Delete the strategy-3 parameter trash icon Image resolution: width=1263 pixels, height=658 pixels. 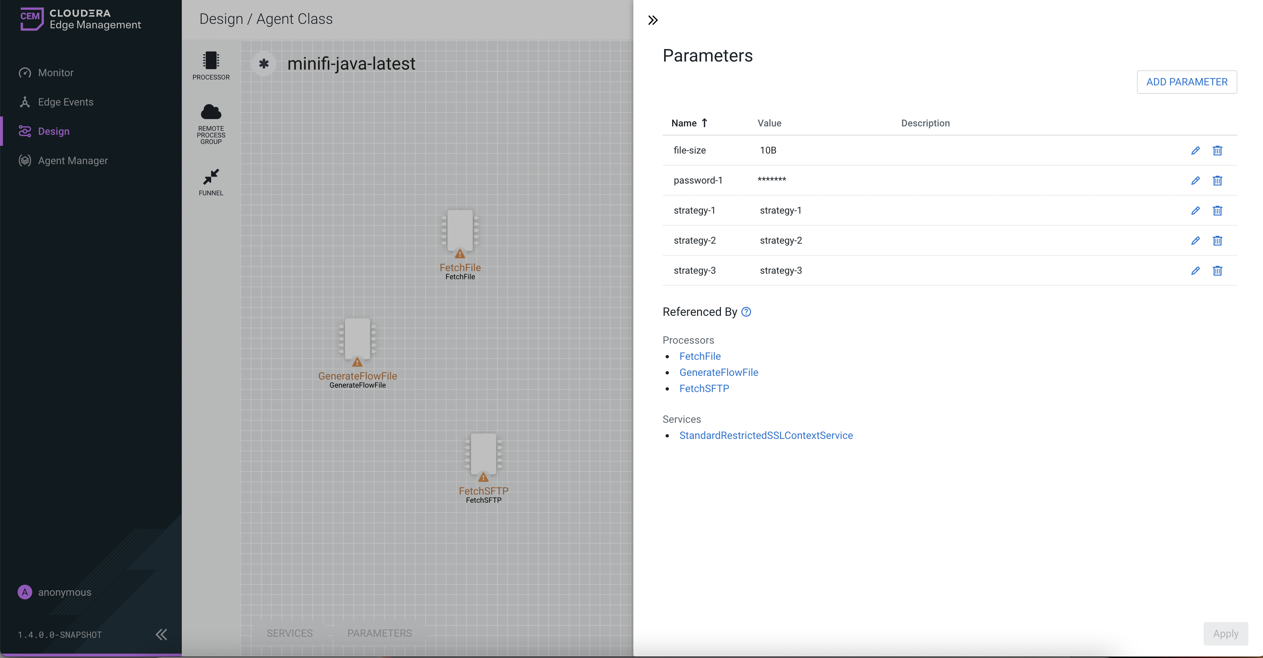pyautogui.click(x=1217, y=270)
